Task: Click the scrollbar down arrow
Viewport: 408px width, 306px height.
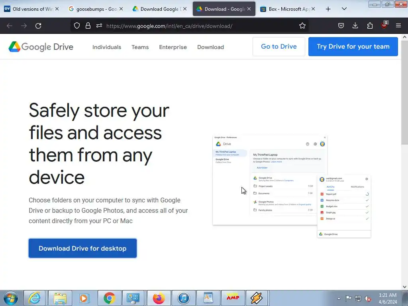Action: coord(404,287)
